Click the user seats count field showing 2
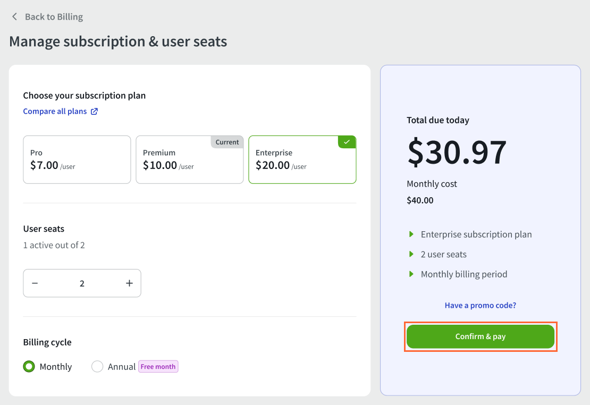The image size is (590, 405). (x=82, y=283)
